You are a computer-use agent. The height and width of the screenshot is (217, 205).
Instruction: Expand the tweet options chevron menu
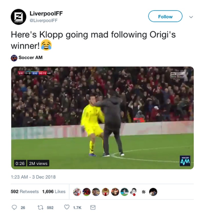pos(191,17)
